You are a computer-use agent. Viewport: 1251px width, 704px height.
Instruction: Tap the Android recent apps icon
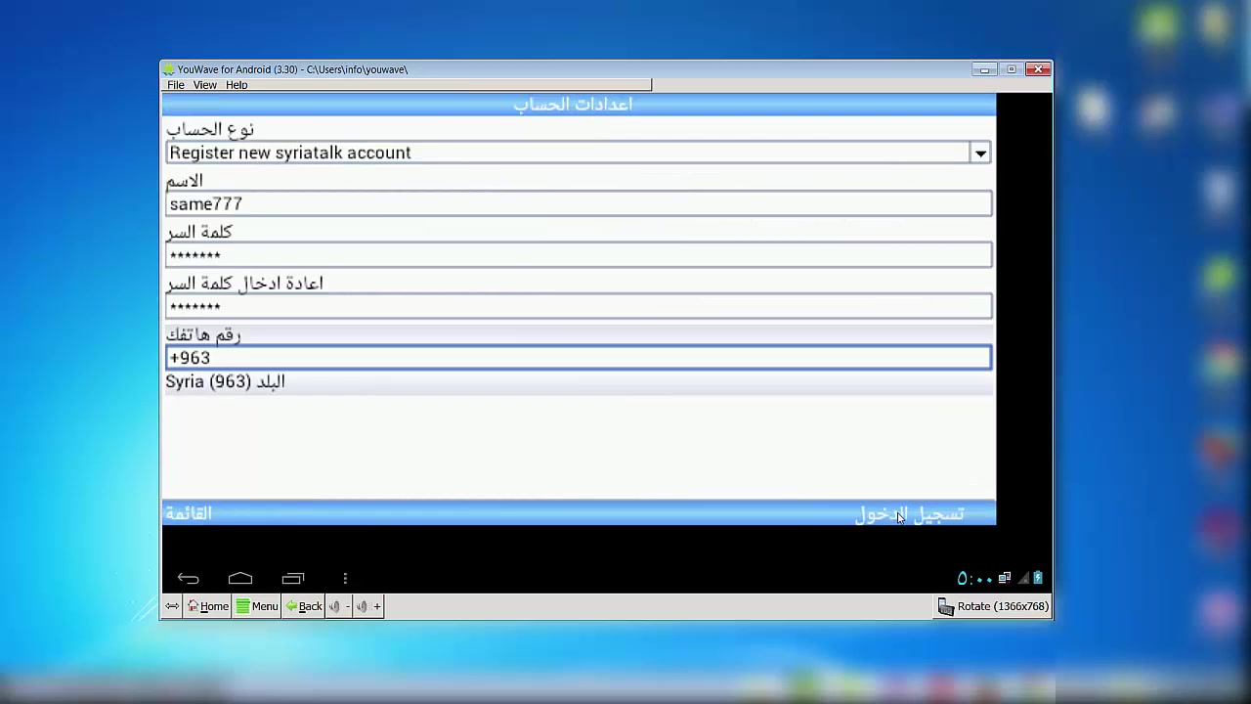pyautogui.click(x=293, y=579)
